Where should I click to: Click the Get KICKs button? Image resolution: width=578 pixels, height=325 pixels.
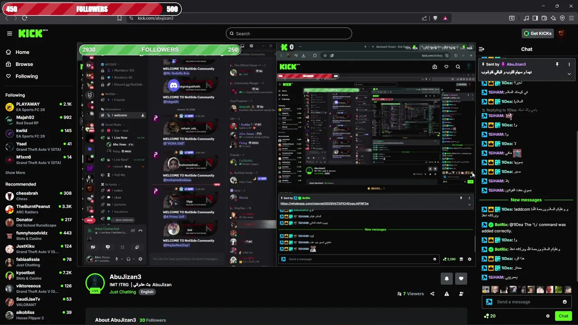pyautogui.click(x=537, y=33)
